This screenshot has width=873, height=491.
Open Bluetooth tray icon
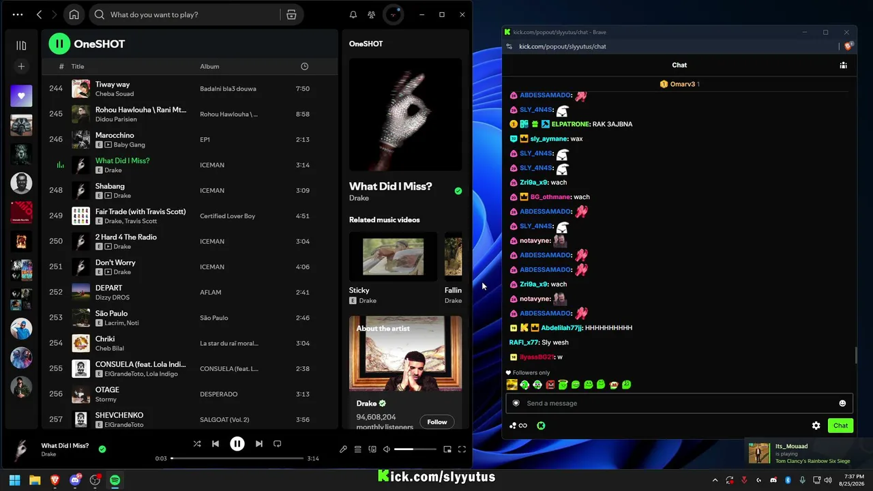pos(788,480)
